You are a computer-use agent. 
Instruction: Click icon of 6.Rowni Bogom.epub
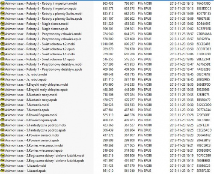2,120
